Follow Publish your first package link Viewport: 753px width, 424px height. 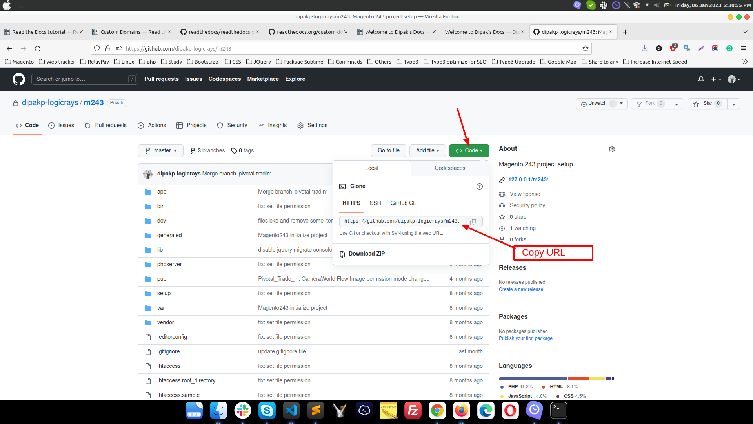coord(526,338)
